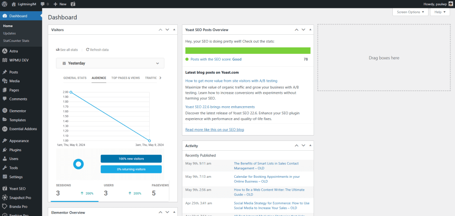Switch to the General Stats tab
The height and width of the screenshot is (216, 455).
pyautogui.click(x=75, y=78)
